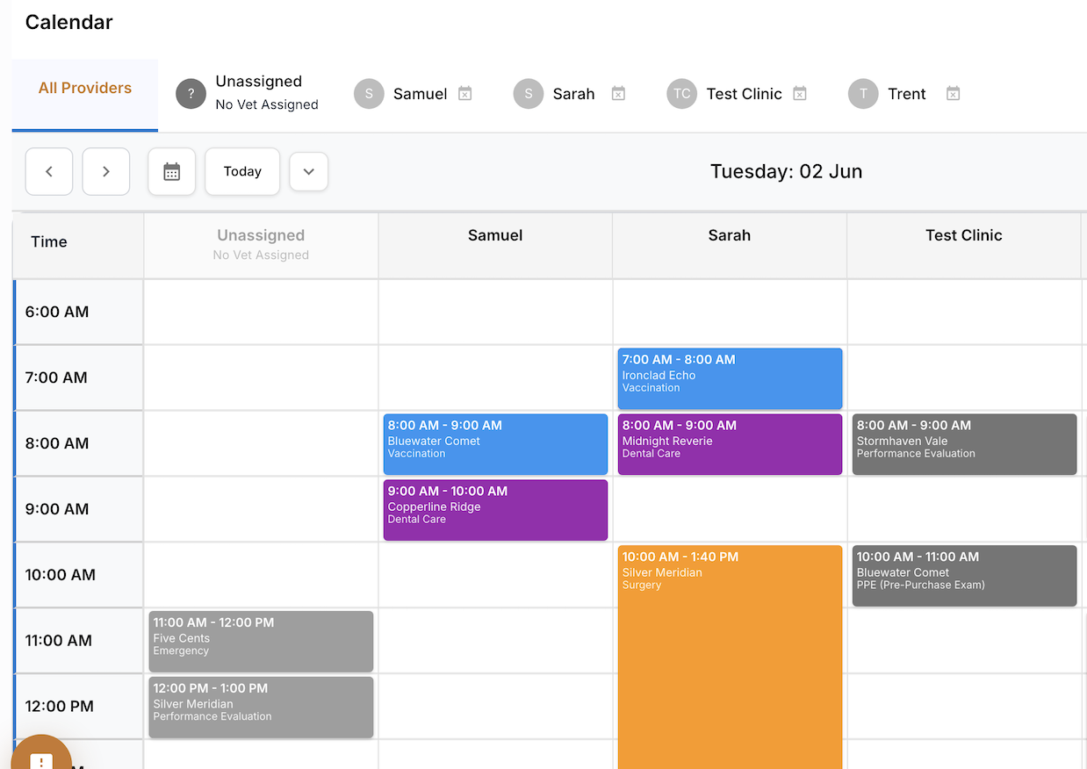1087x769 pixels.
Task: Go to next day arrow
Action: (x=106, y=171)
